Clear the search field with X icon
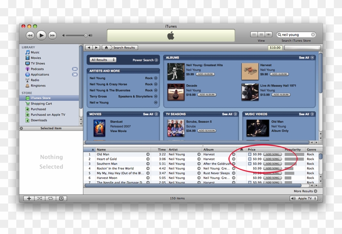Screen dimensions: 342x234 click(x=313, y=35)
